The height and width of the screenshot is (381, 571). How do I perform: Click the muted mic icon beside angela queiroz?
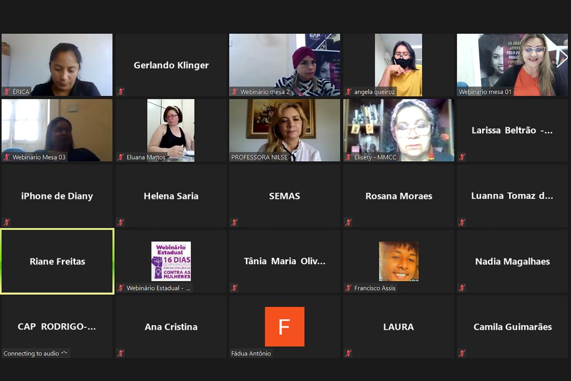[348, 92]
